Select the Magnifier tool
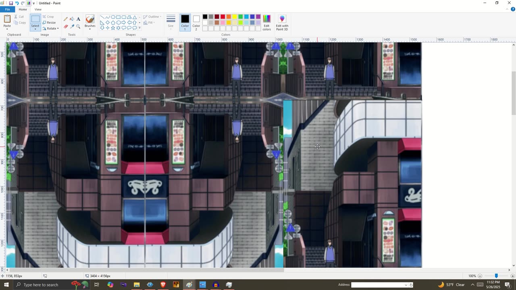Screen dimensions: 516x290 tap(78, 27)
